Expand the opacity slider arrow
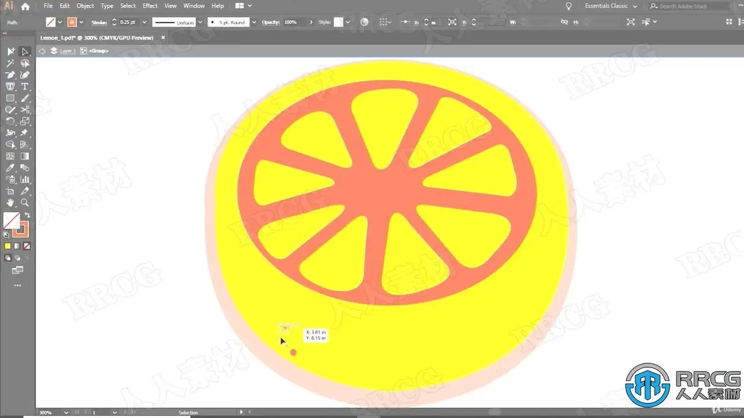The width and height of the screenshot is (744, 418). (x=310, y=22)
